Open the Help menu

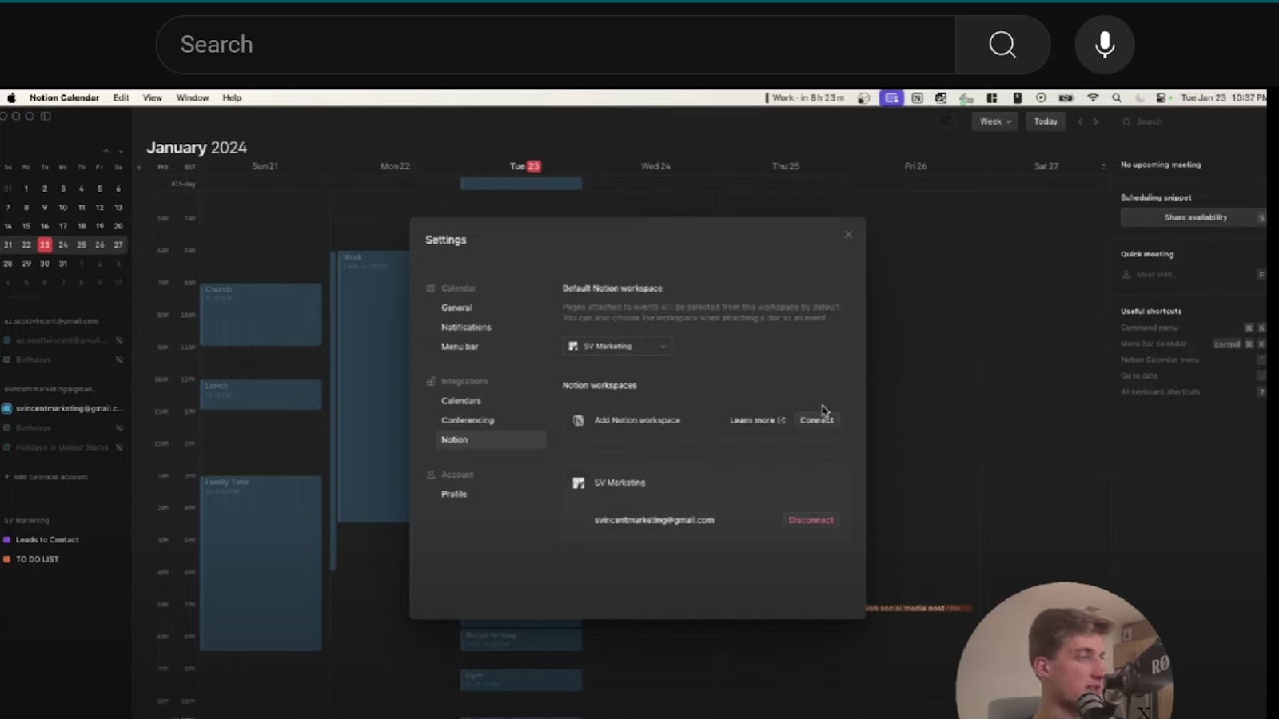[232, 97]
